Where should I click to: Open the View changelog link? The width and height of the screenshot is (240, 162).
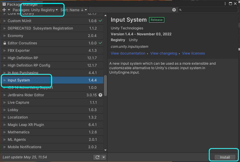164,53
